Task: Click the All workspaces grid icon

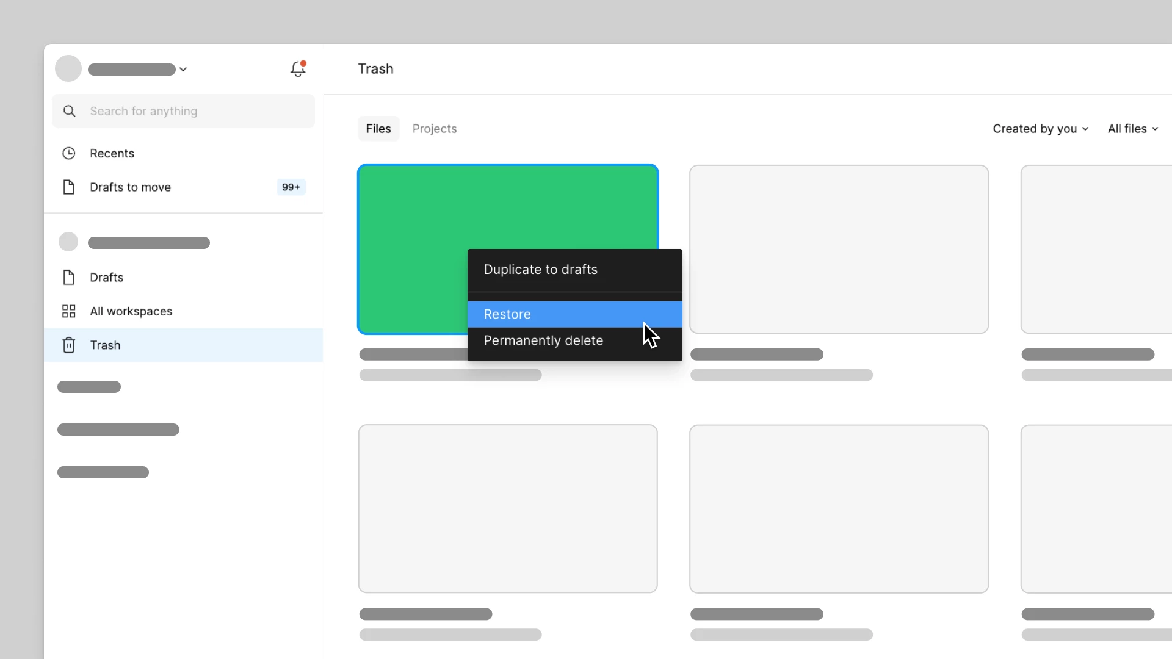Action: pyautogui.click(x=69, y=311)
